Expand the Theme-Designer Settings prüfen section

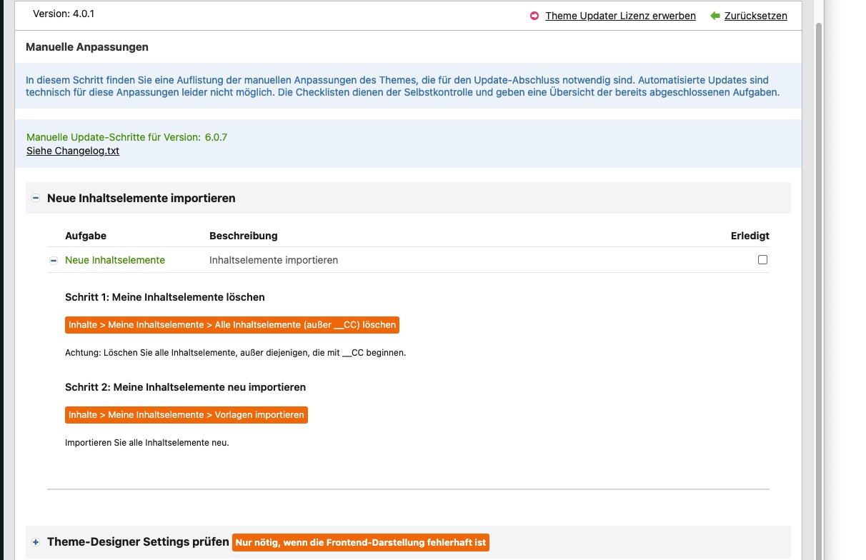pyautogui.click(x=138, y=542)
